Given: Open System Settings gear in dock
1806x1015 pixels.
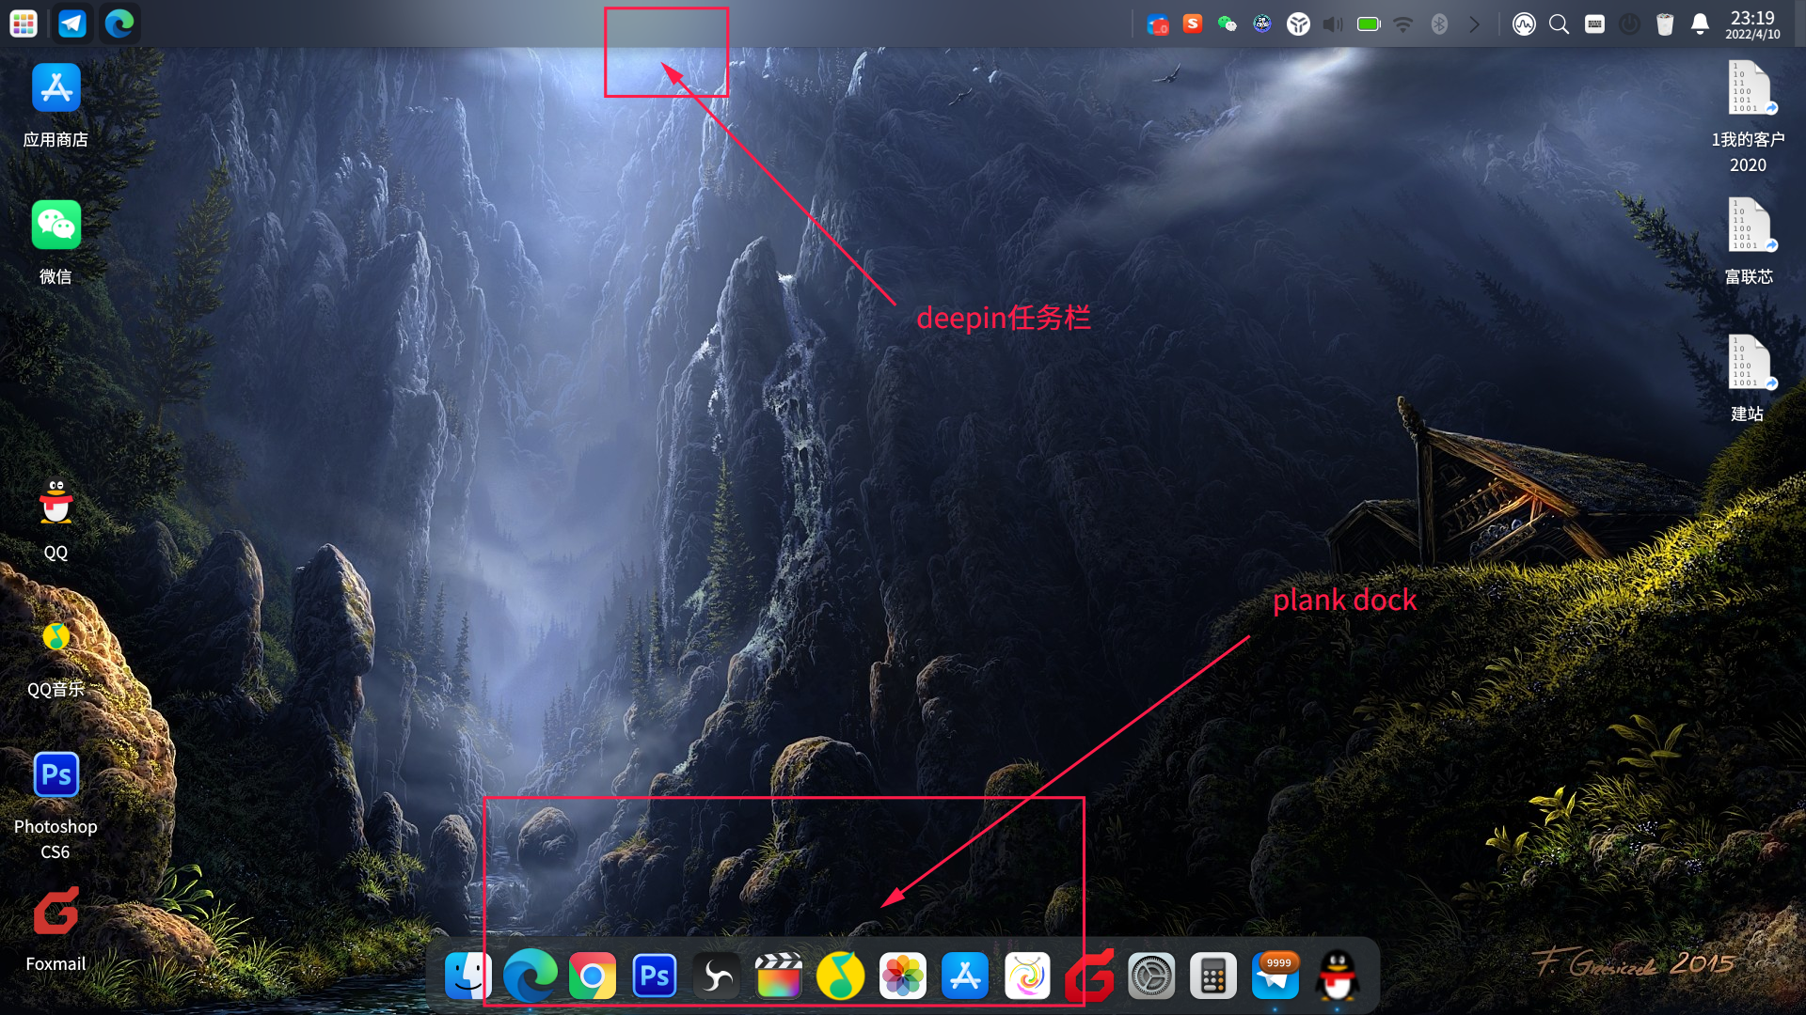Looking at the screenshot, I should pos(1151,976).
